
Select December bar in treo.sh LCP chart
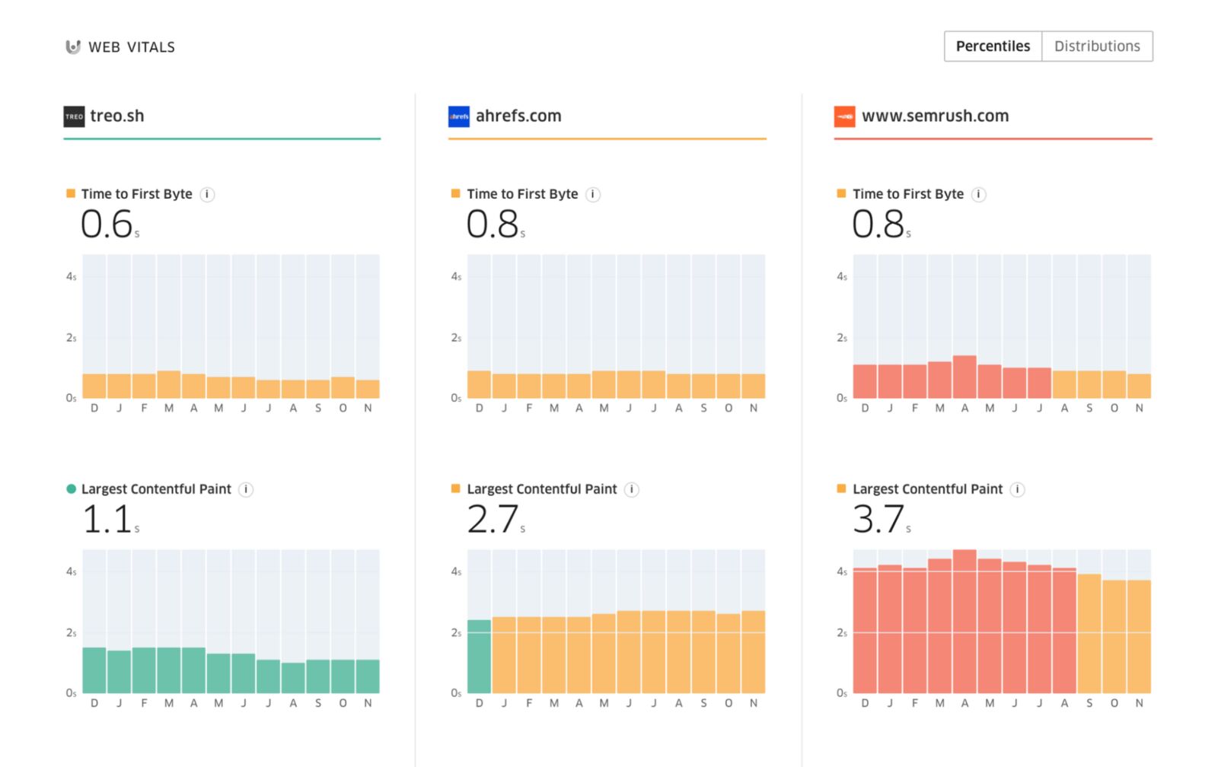click(94, 670)
